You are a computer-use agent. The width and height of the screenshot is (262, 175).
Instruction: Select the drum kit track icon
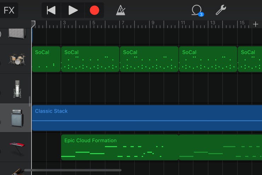pos(17,59)
